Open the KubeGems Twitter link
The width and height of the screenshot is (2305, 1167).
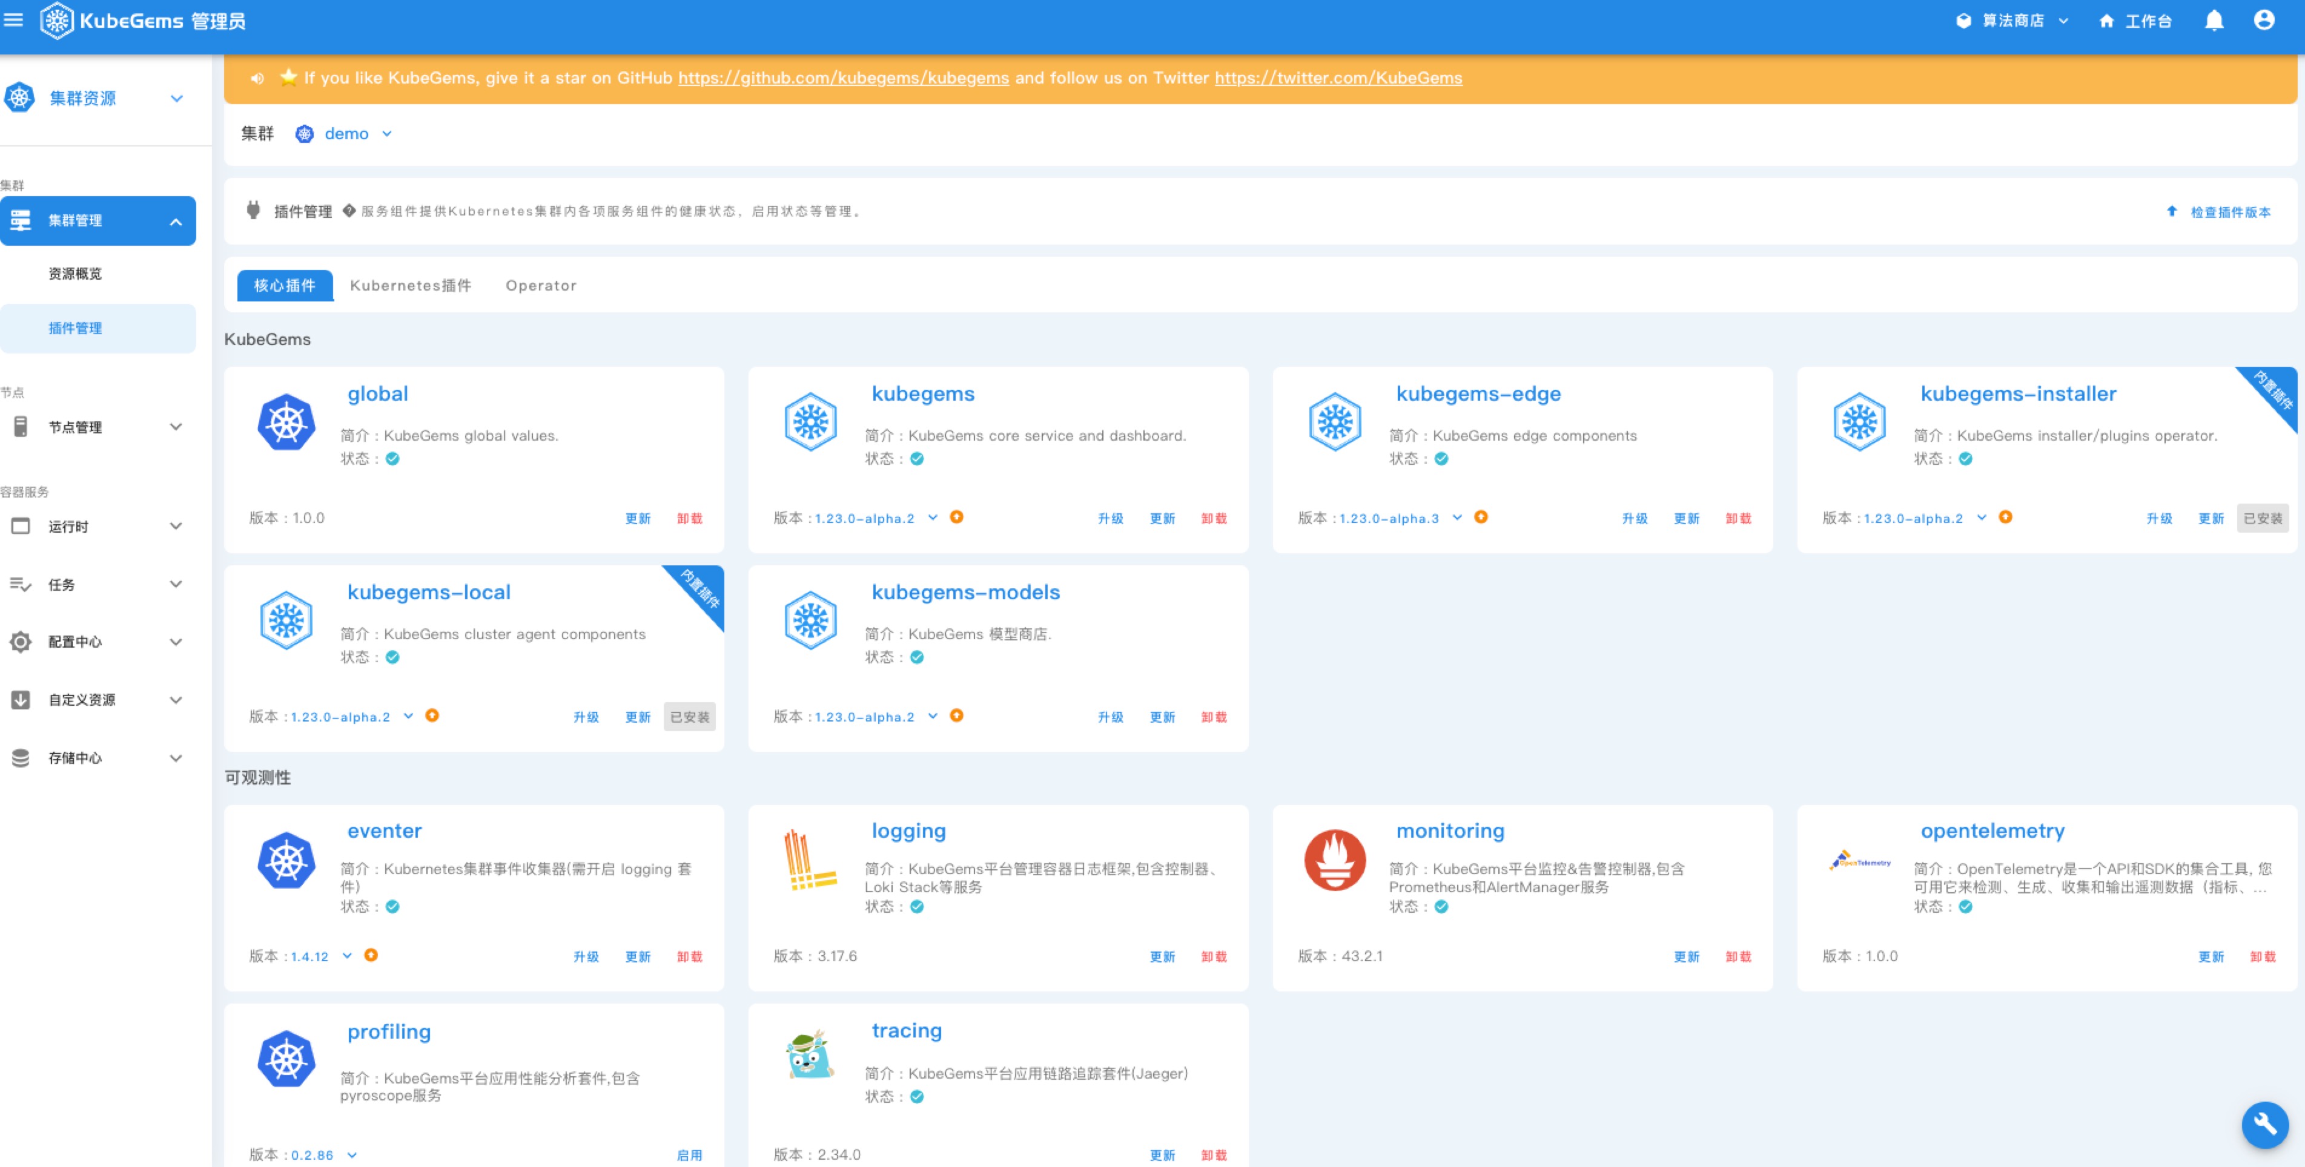click(x=1338, y=78)
